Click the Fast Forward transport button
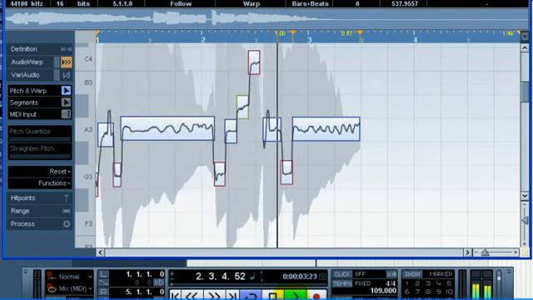 (x=214, y=296)
